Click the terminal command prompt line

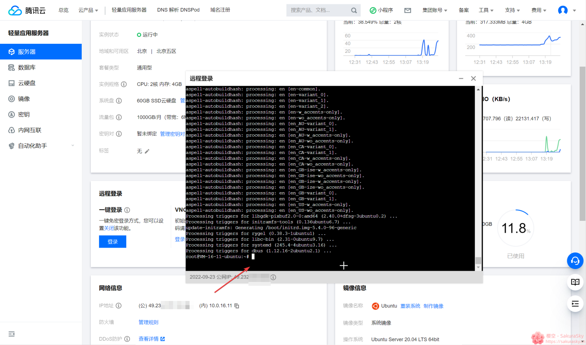220,257
